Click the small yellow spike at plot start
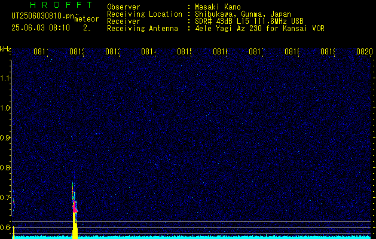 tap(14, 232)
